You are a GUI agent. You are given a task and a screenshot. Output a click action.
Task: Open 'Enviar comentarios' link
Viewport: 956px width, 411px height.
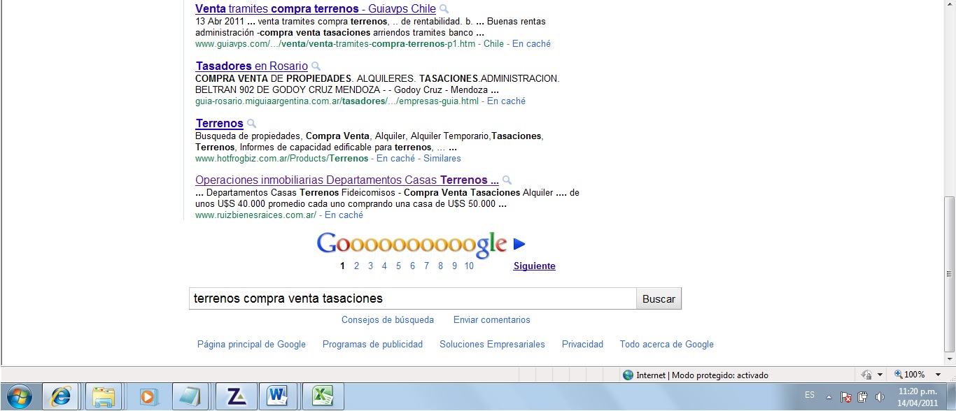(x=492, y=319)
